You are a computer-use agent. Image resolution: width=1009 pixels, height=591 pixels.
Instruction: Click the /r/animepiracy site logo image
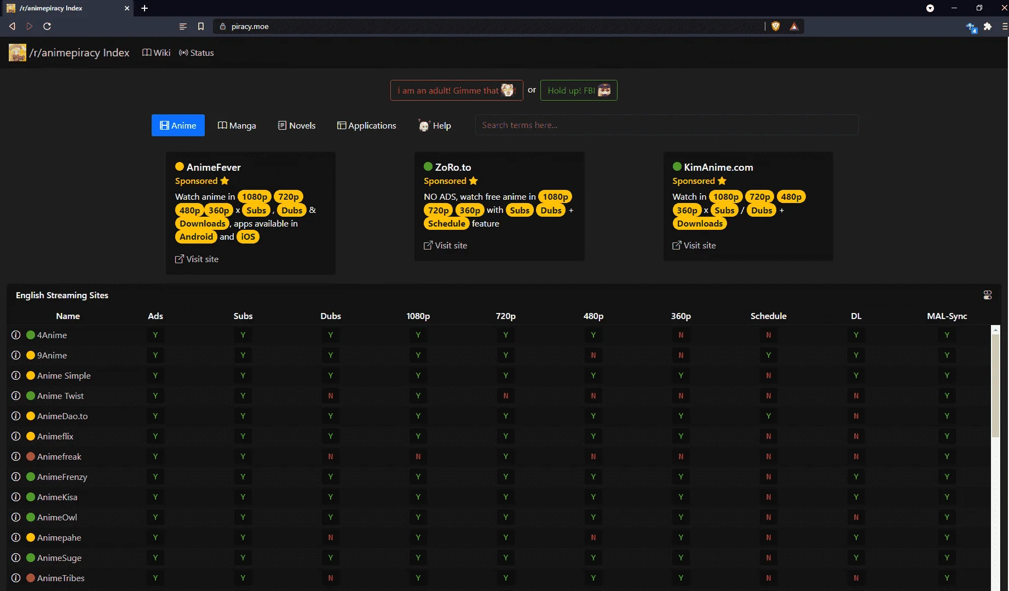pyautogui.click(x=18, y=53)
